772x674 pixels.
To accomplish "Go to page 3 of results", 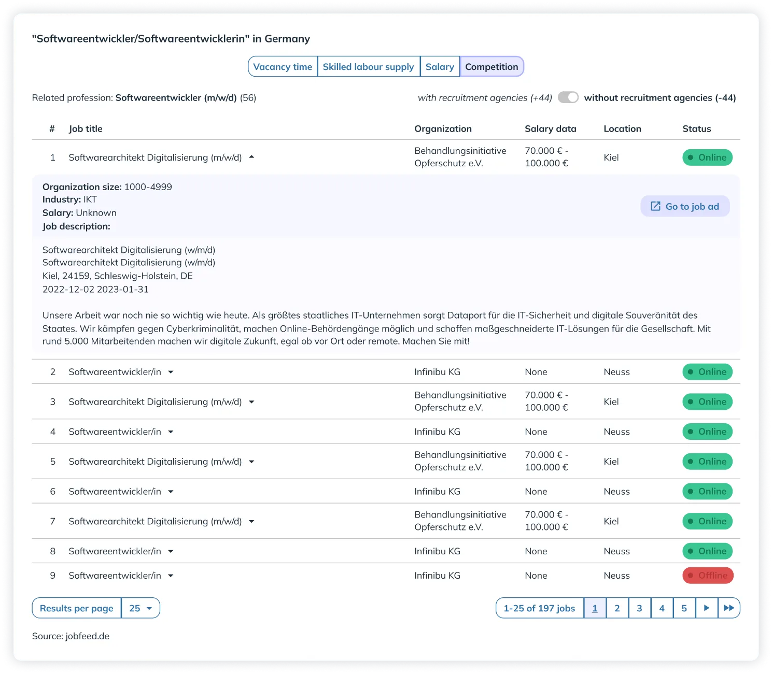I will tap(639, 608).
